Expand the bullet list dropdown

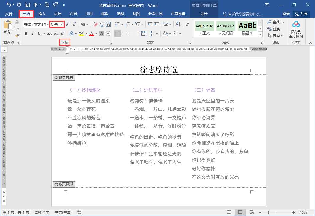point(122,24)
